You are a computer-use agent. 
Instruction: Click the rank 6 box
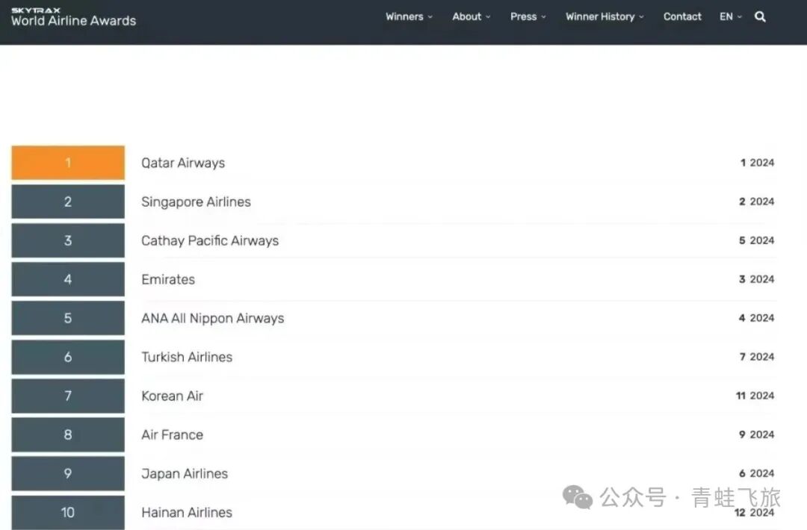pyautogui.click(x=68, y=358)
